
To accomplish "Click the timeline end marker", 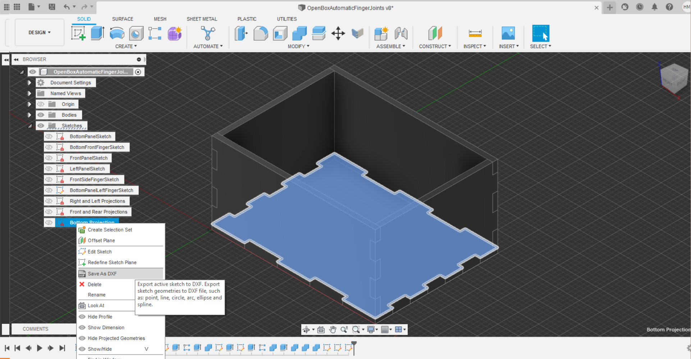I will 354,348.
